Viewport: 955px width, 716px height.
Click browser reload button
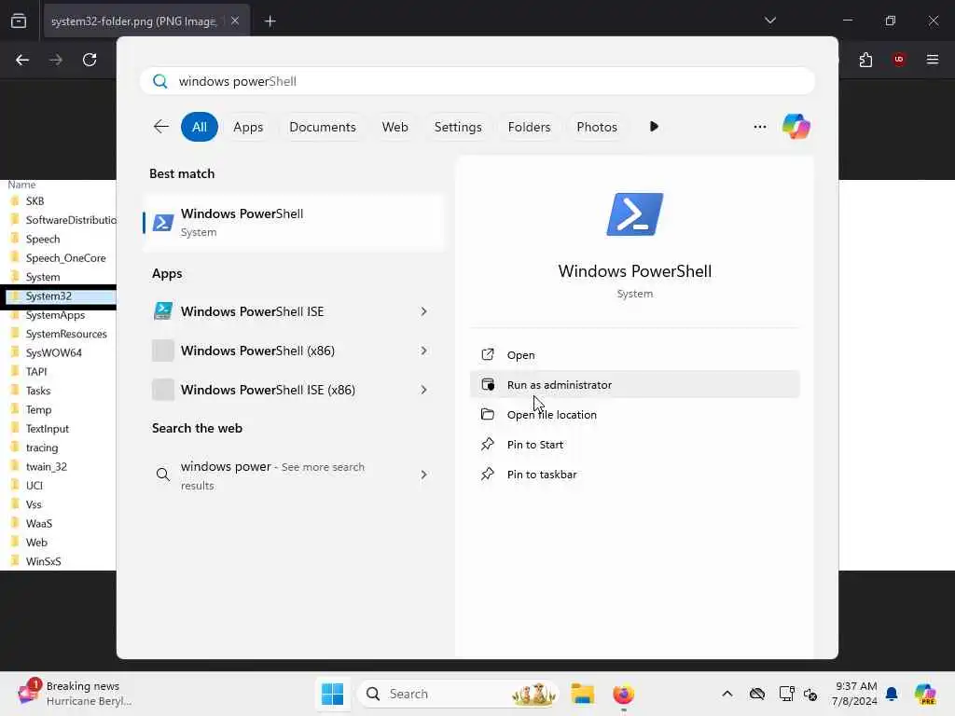click(x=90, y=60)
